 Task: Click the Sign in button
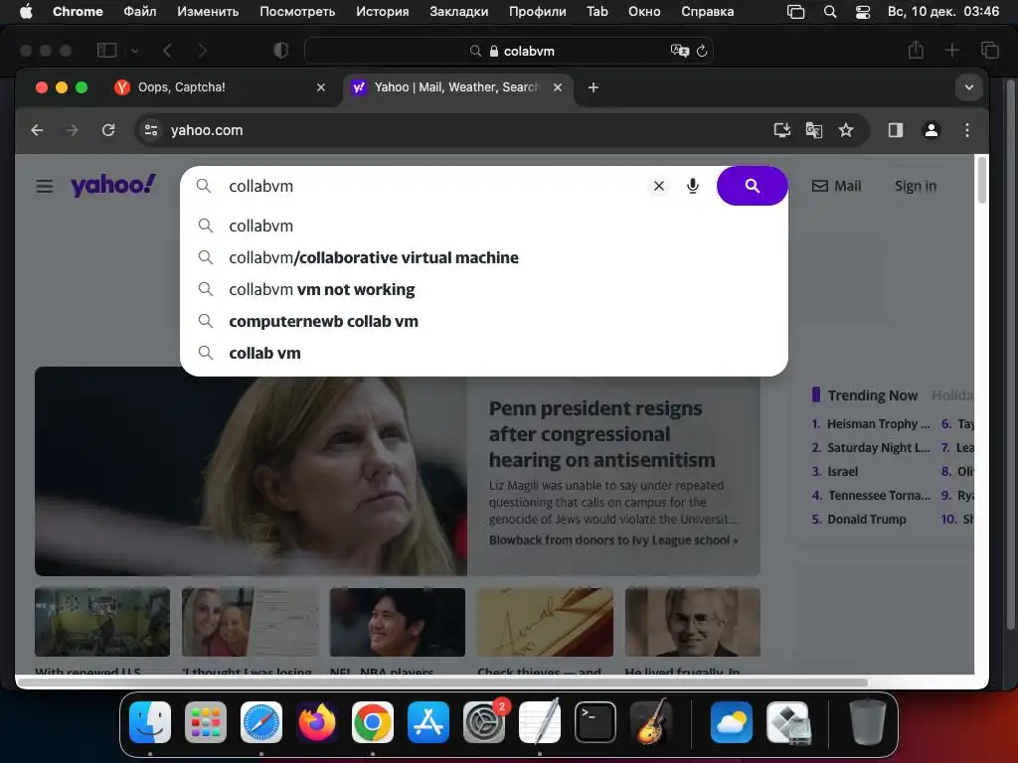916,186
